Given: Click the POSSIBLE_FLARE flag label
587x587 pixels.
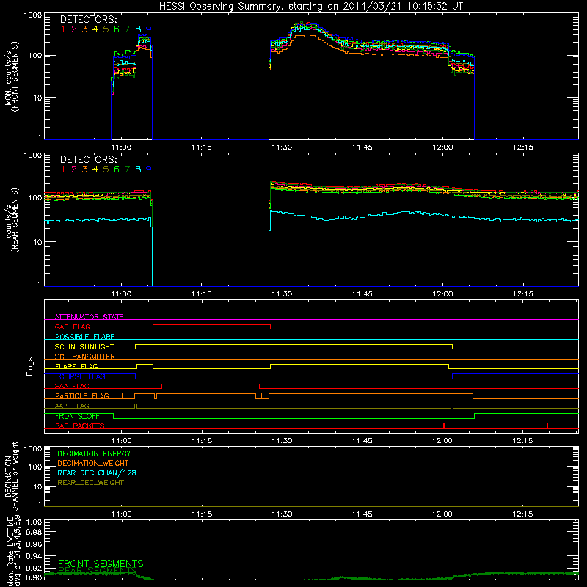Looking at the screenshot, I should [x=84, y=337].
